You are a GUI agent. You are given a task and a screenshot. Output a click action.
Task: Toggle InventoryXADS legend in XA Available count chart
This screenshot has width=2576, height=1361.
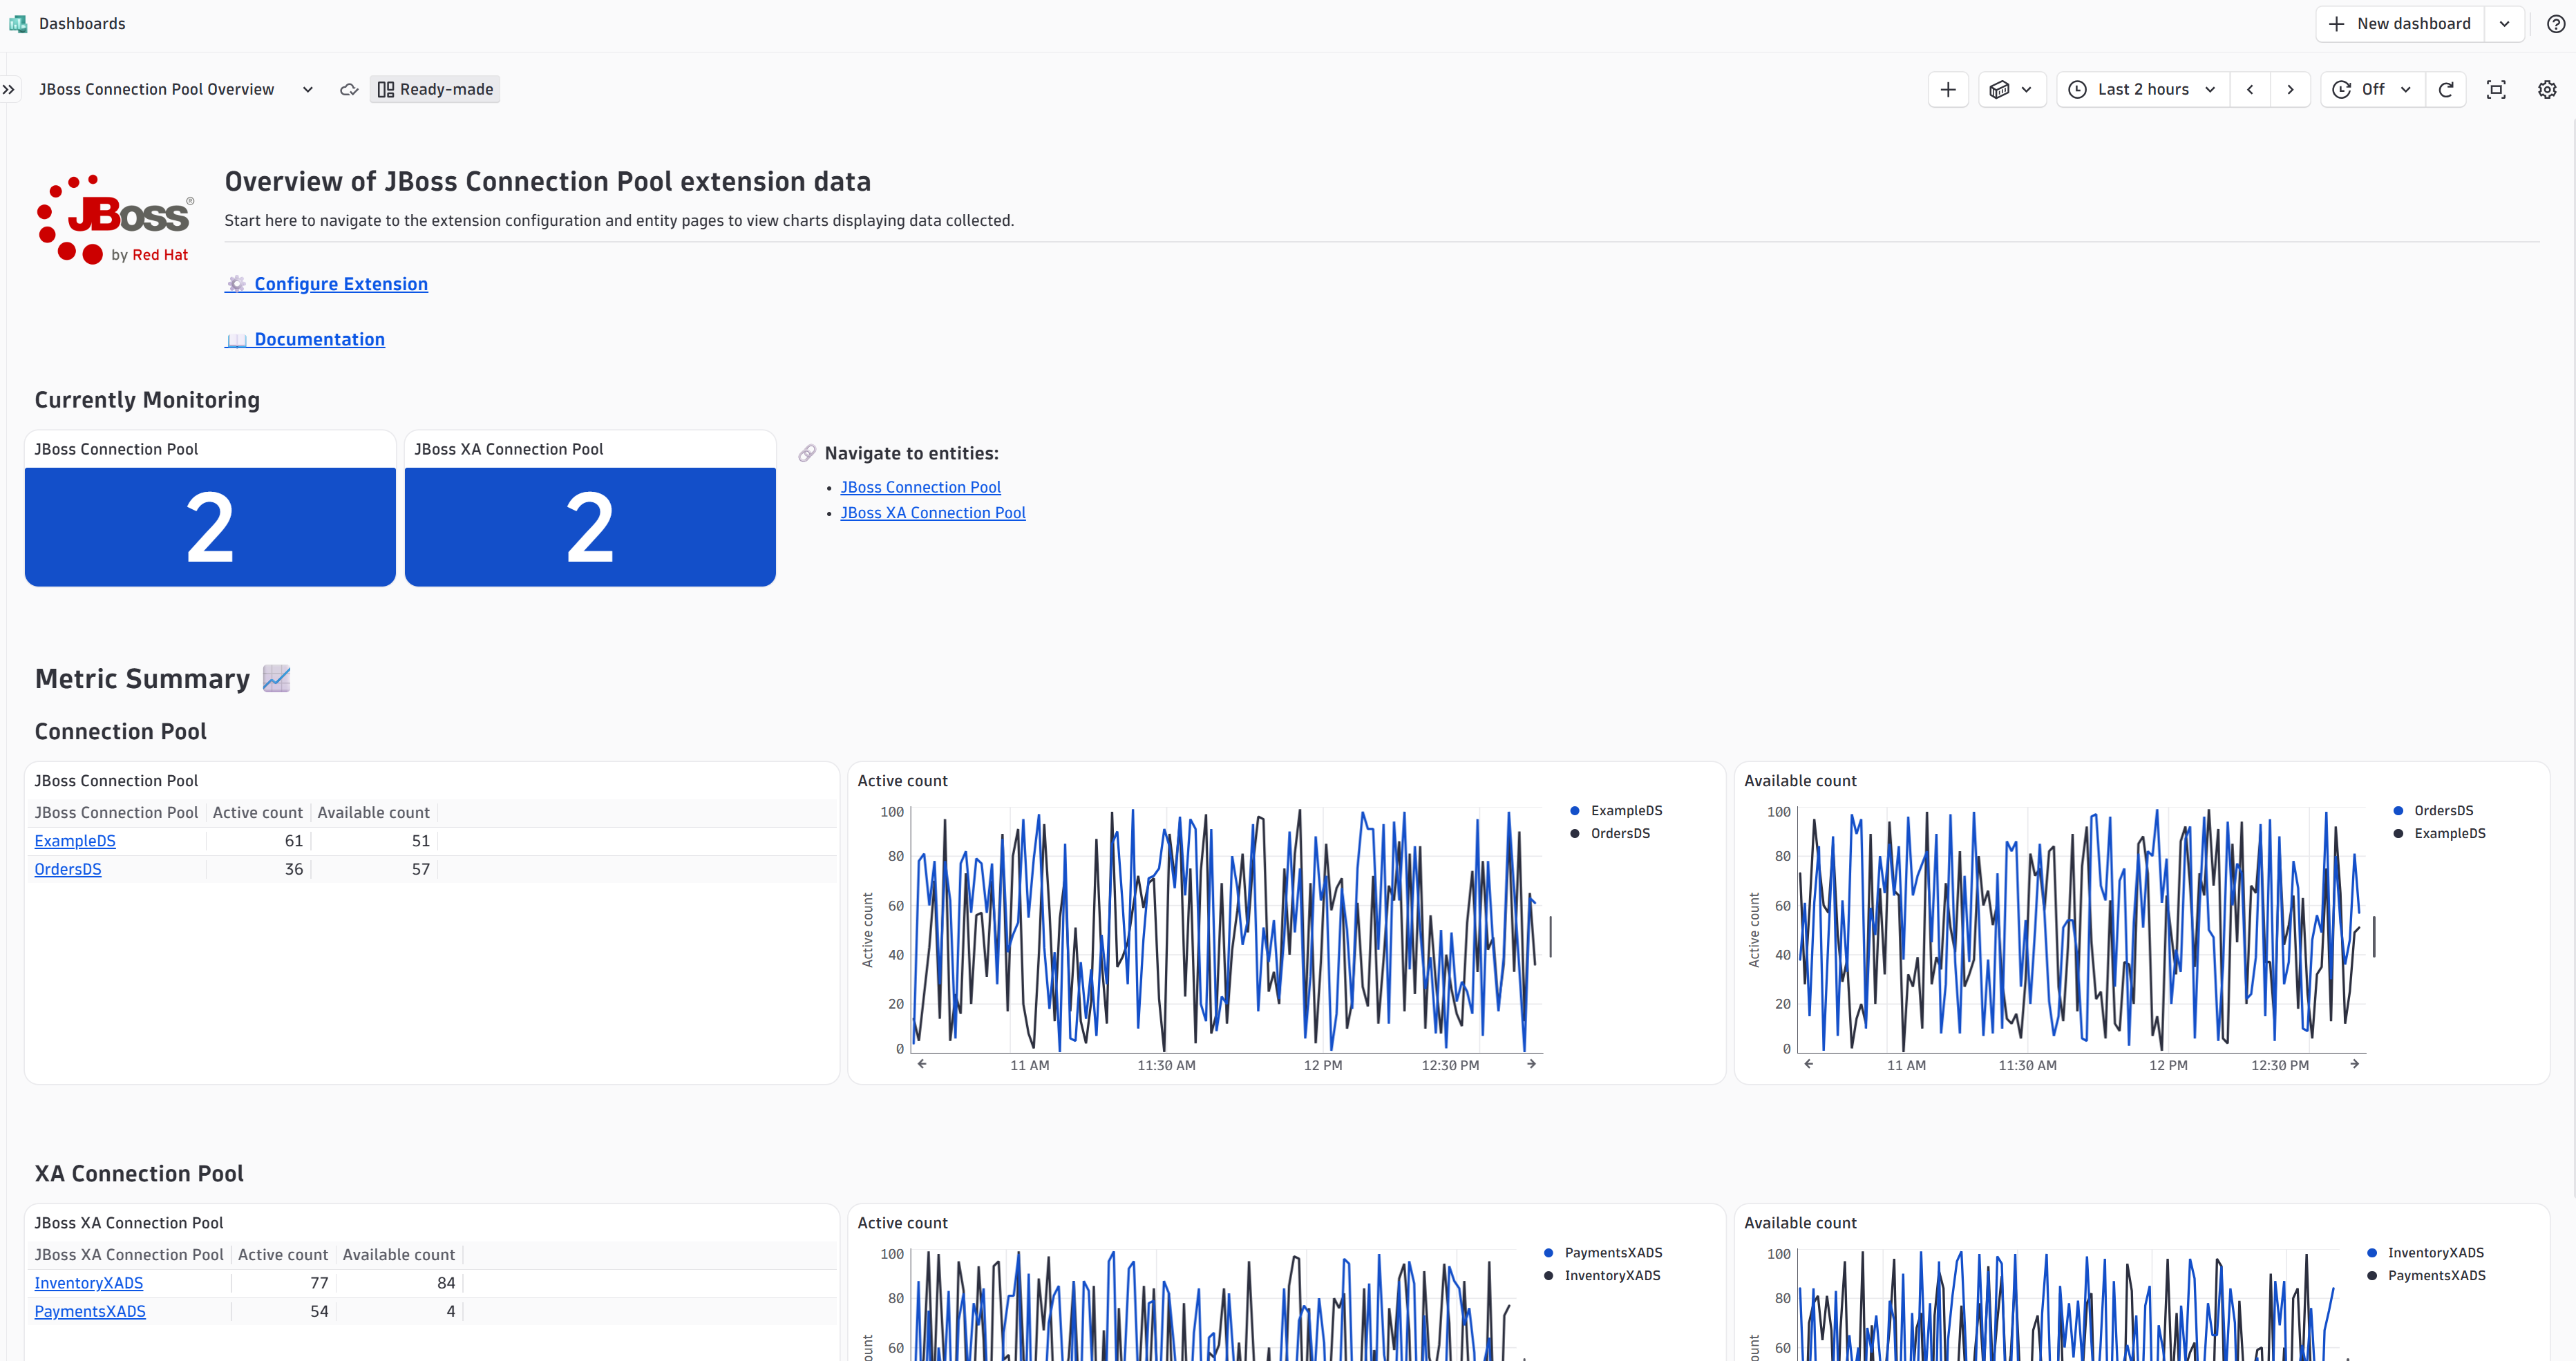tap(2425, 1253)
